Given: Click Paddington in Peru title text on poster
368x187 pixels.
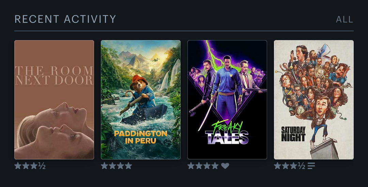Looking at the screenshot, I should [x=141, y=137].
